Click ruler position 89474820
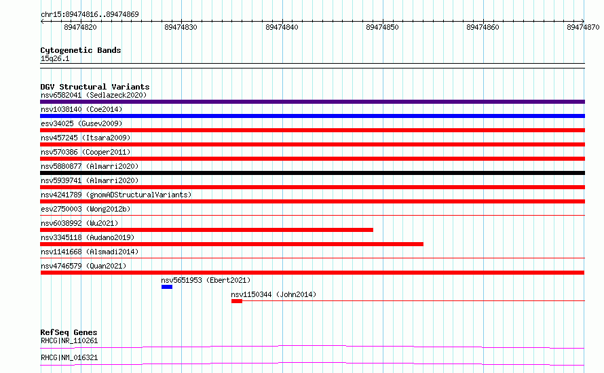 pos(81,27)
